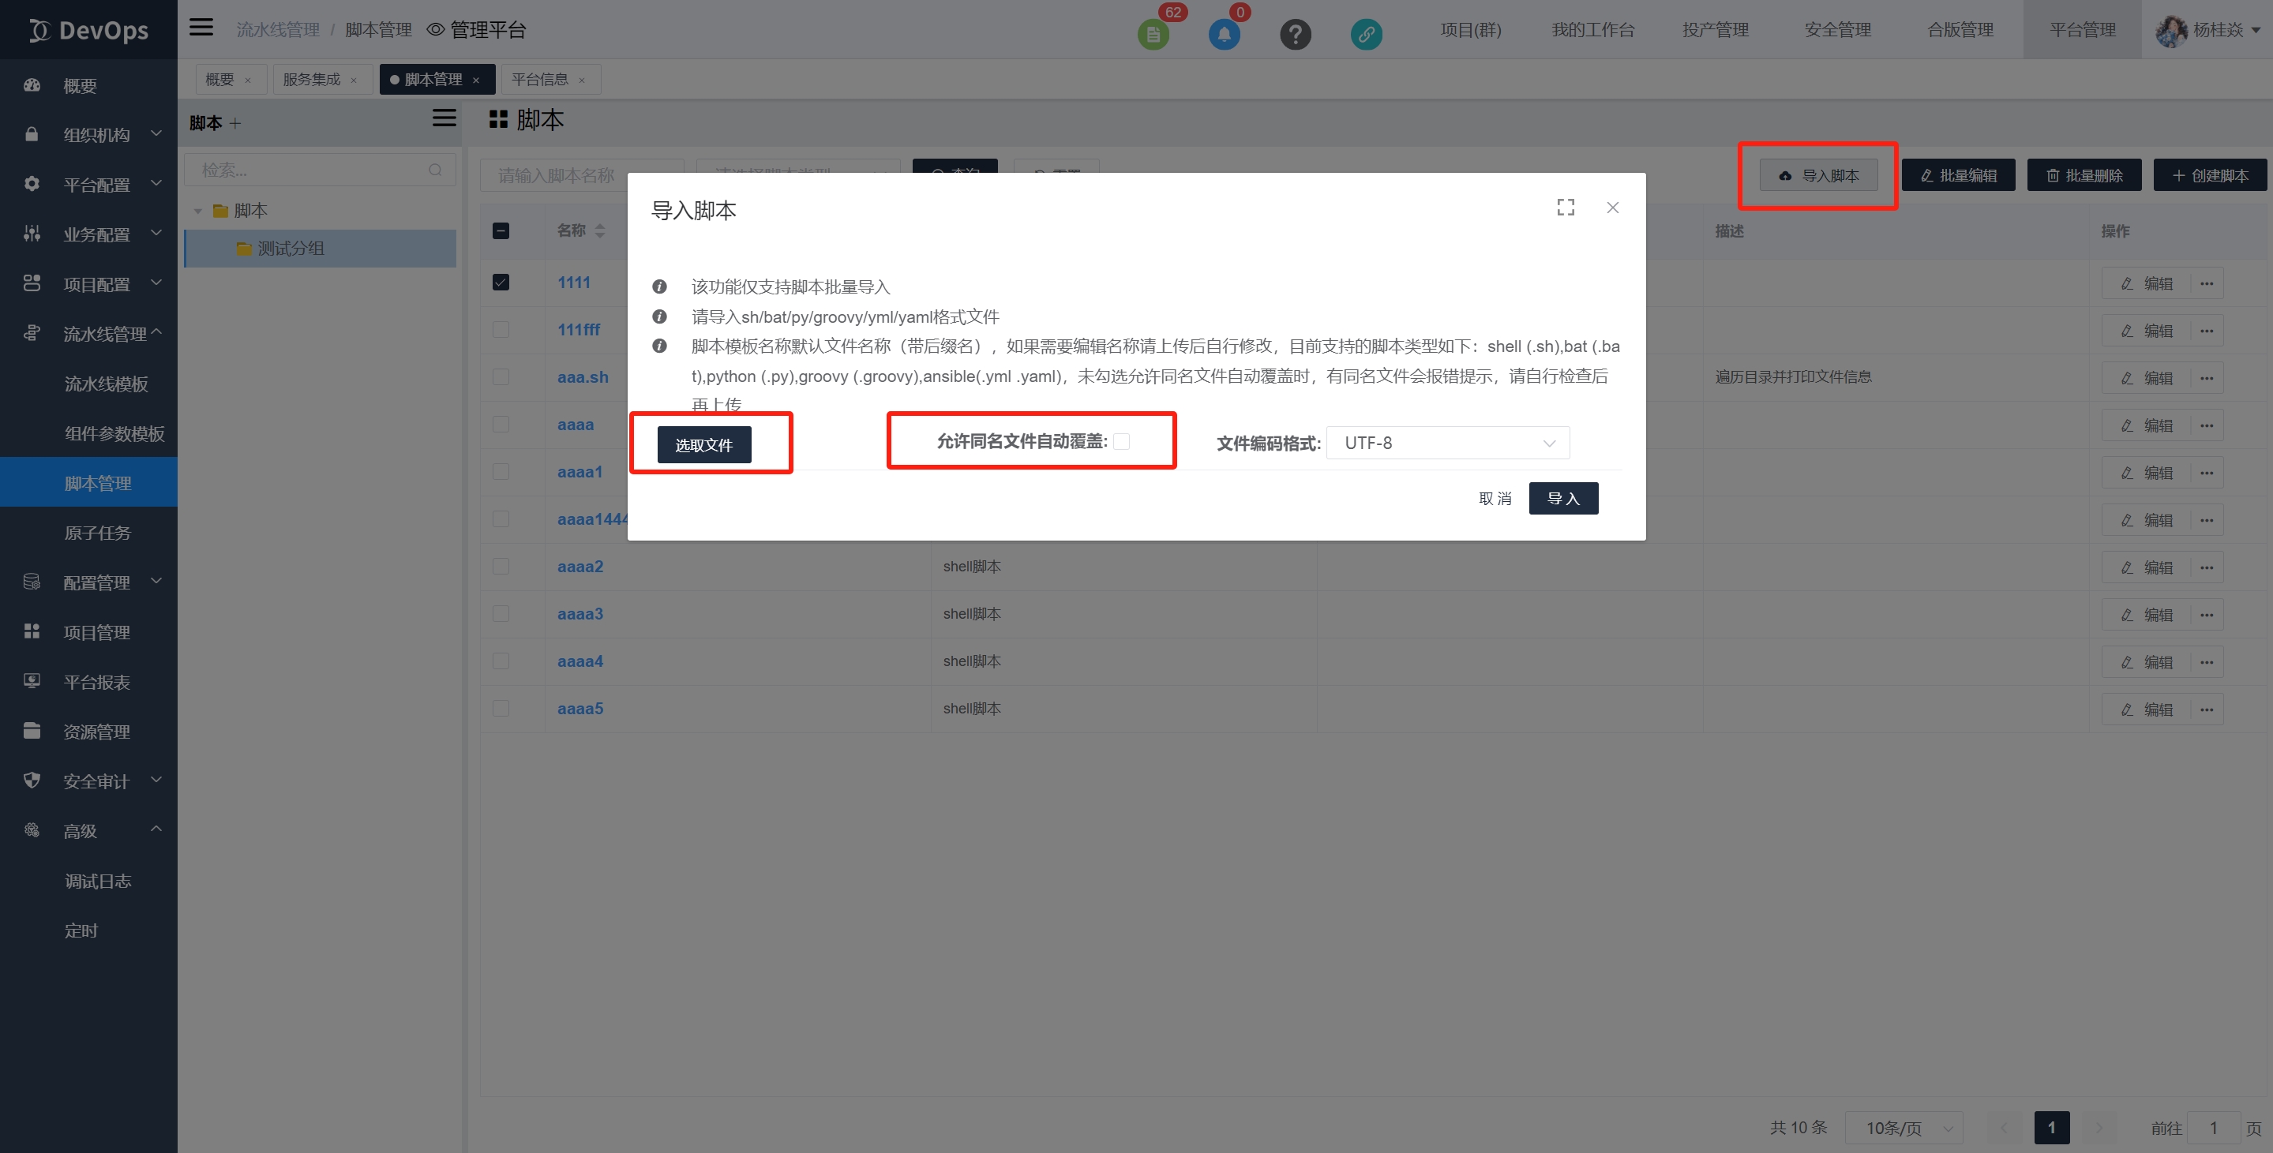Check the checkbox for script aaaa2
Image resolution: width=2273 pixels, height=1153 pixels.
pyautogui.click(x=501, y=567)
